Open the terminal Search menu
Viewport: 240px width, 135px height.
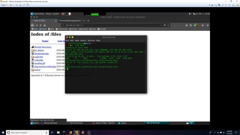(83, 40)
